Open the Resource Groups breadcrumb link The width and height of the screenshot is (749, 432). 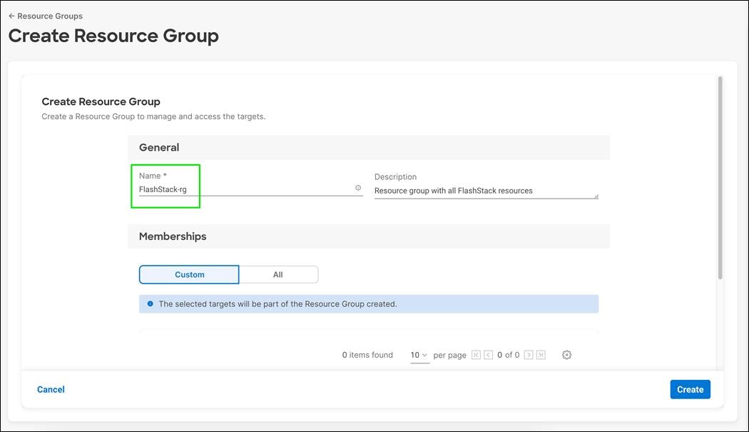(x=49, y=15)
